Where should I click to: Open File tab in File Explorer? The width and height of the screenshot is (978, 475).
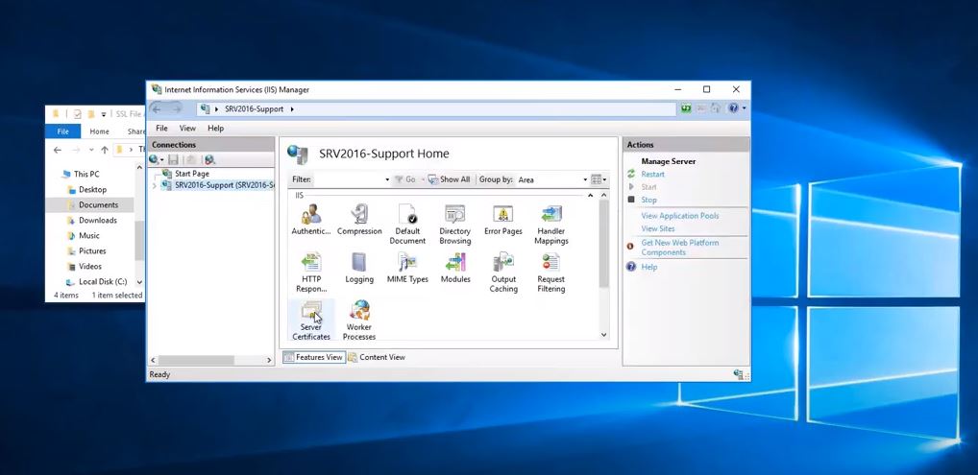(x=63, y=131)
